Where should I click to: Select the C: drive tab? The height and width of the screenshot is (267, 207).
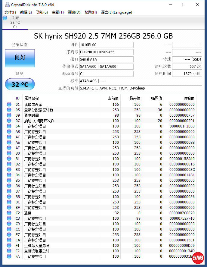coord(15,23)
